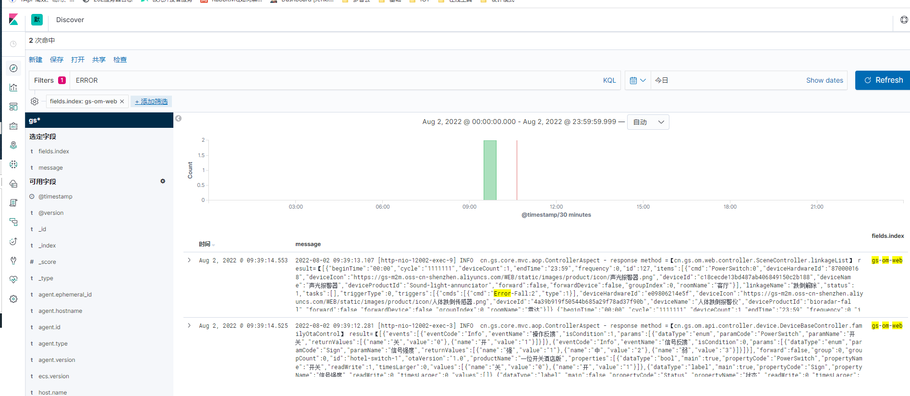Open the Stack Monitoring heartbeat icon
Viewport: 910px width, 396px height.
tap(13, 280)
